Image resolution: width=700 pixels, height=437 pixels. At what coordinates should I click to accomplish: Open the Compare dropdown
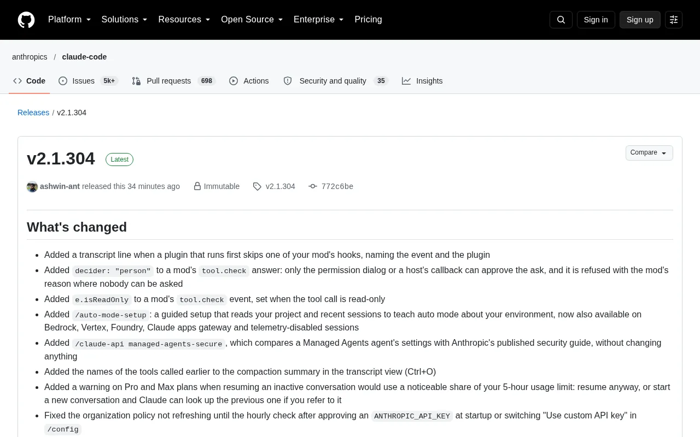click(x=649, y=153)
